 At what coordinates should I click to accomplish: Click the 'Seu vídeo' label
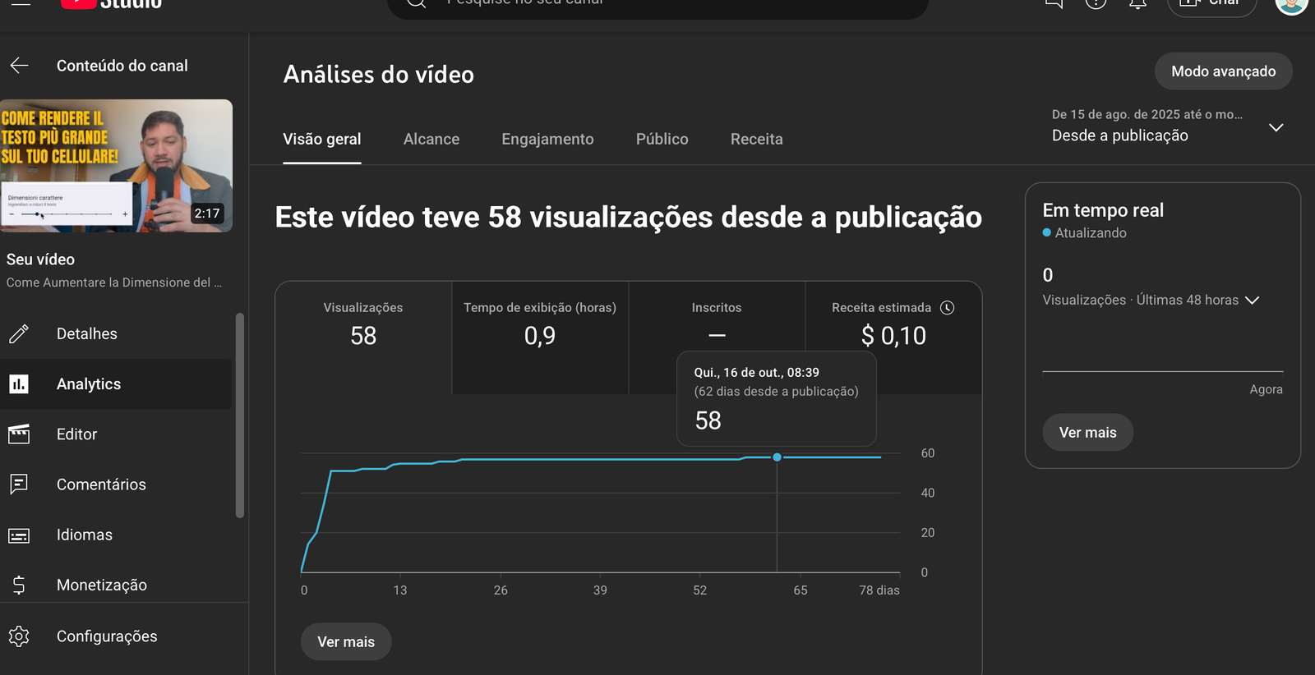tap(40, 259)
